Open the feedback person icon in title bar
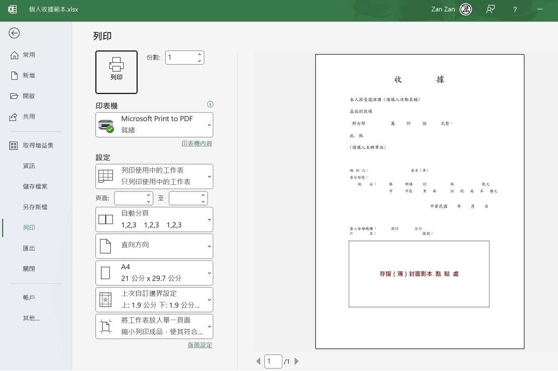558x371 pixels. point(490,9)
